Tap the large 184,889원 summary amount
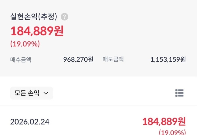Viewport: 197px width, 135px height. pyautogui.click(x=37, y=32)
